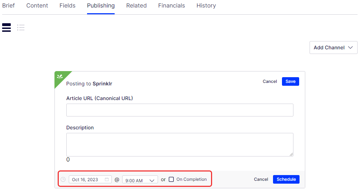Select the Financials tab
This screenshot has width=359, height=189.
click(x=172, y=6)
